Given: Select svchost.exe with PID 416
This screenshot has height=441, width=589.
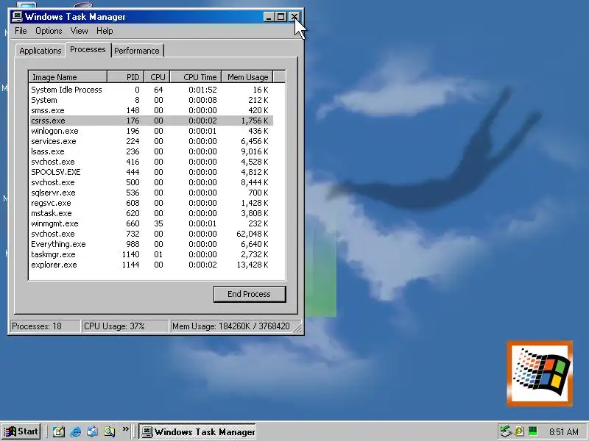Looking at the screenshot, I should (x=152, y=162).
